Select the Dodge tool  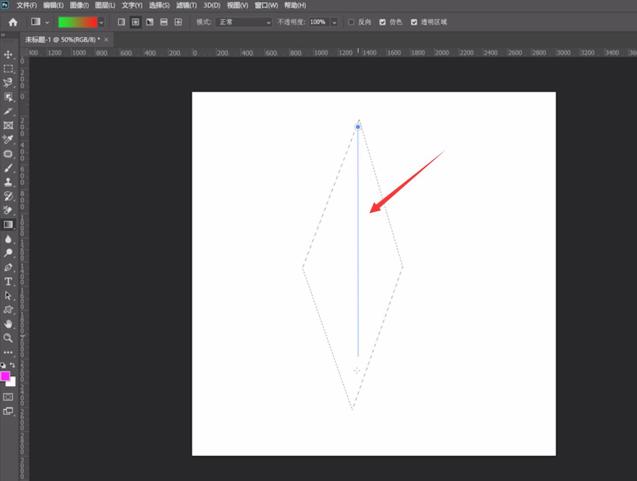[8, 253]
